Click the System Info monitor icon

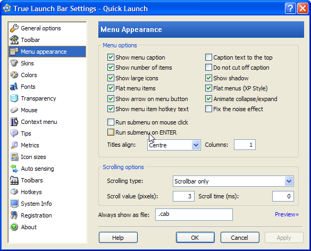[14, 204]
